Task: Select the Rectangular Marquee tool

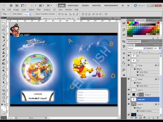Action: coord(4,26)
